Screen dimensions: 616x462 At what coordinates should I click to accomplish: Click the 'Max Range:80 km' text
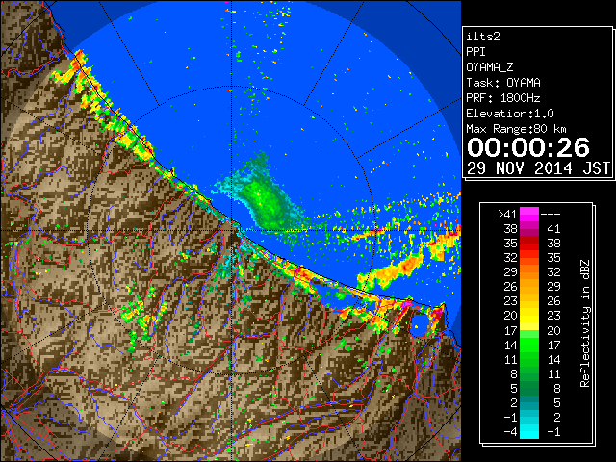517,129
